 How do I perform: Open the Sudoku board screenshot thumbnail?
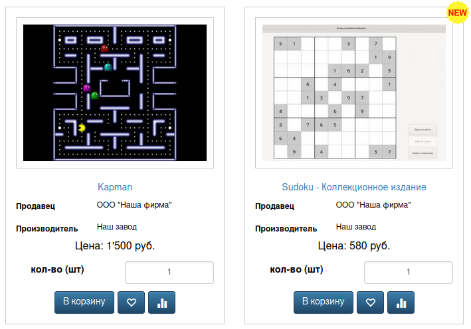pyautogui.click(x=353, y=93)
